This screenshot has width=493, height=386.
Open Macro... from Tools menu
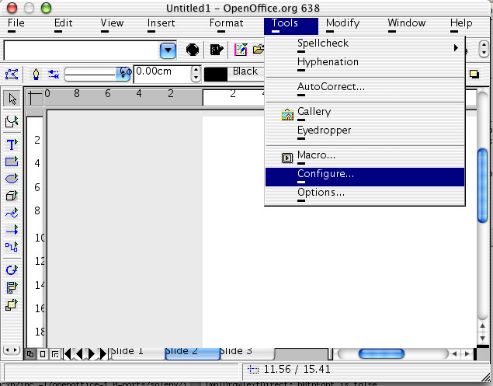coord(365,158)
